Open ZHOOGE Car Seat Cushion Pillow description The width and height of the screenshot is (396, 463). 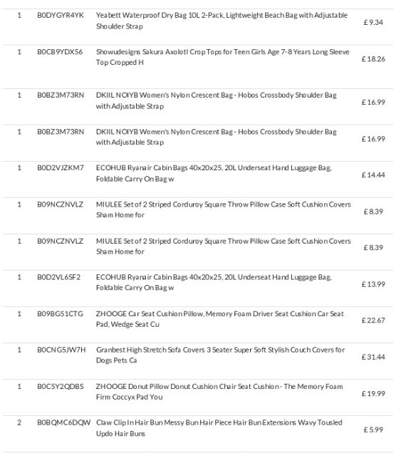[x=220, y=319]
